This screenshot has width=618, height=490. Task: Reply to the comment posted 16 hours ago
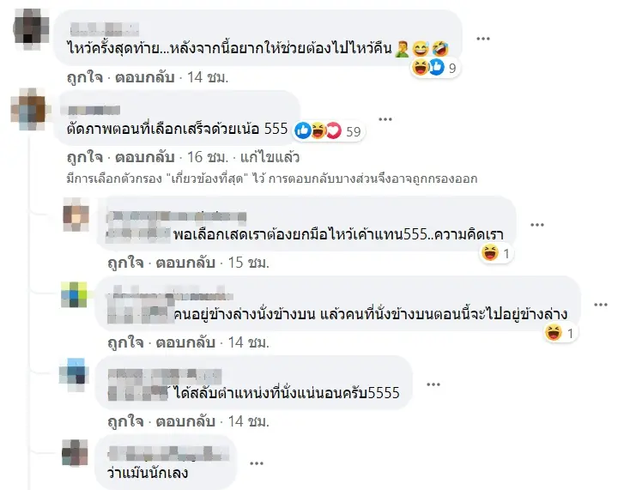[x=145, y=157]
